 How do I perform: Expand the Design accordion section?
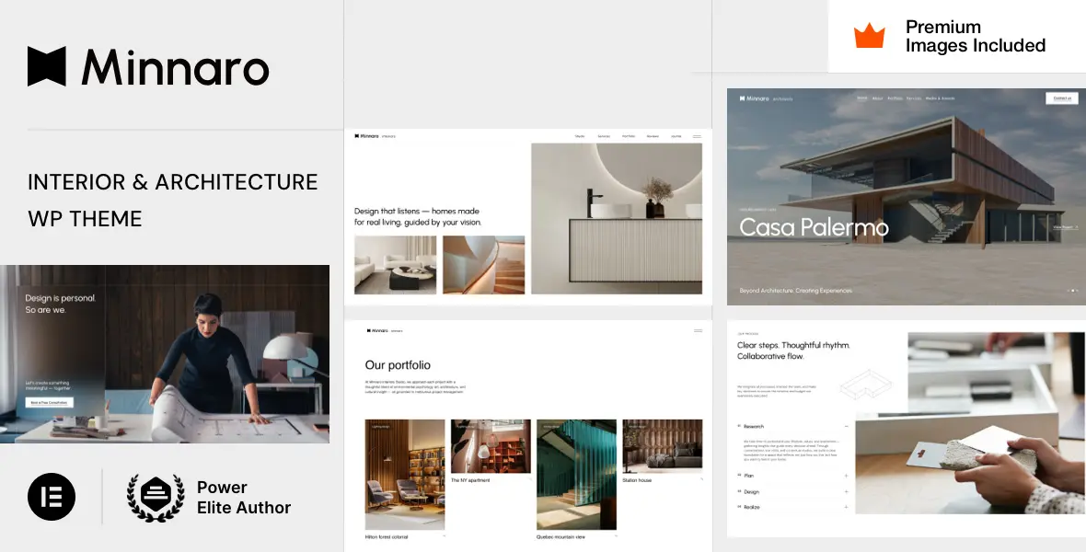click(x=793, y=492)
